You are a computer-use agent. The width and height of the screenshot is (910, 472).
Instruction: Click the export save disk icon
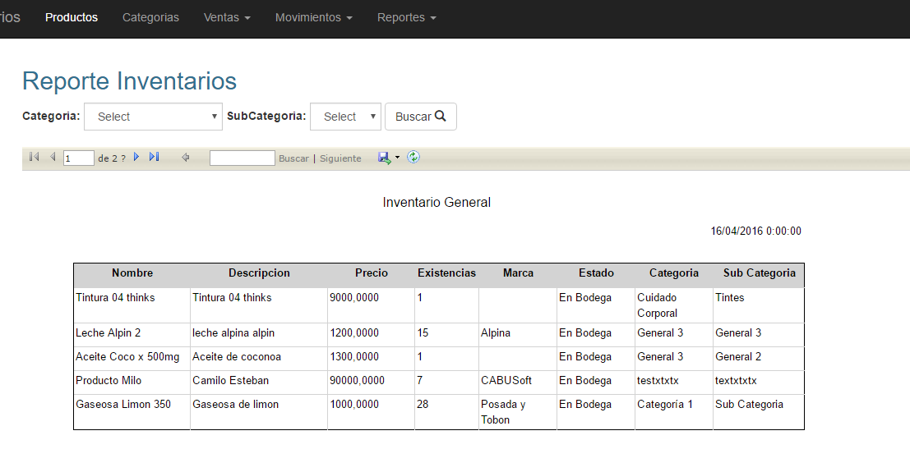click(384, 158)
